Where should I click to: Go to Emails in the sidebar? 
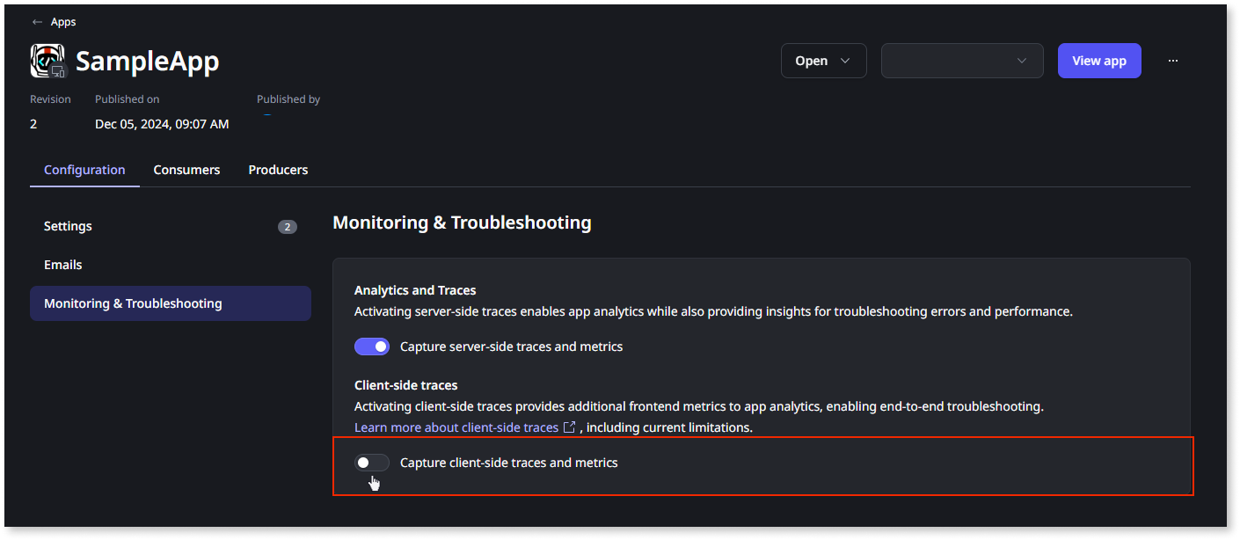click(63, 265)
